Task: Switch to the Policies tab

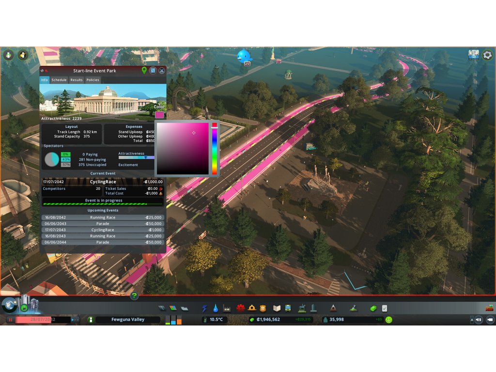Action: (93, 80)
